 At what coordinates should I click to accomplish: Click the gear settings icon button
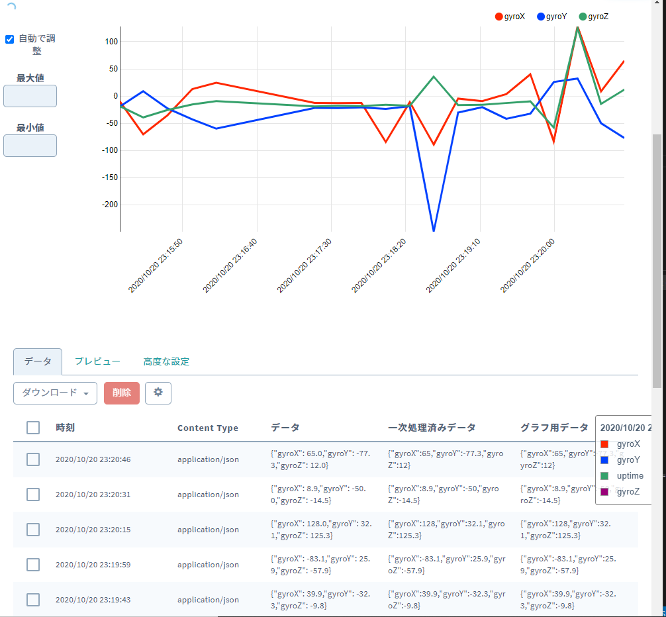tap(158, 393)
